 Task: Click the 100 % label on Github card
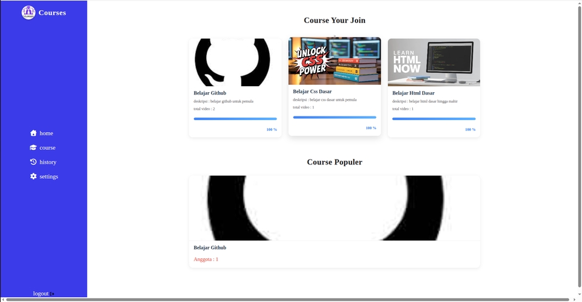coord(272,130)
